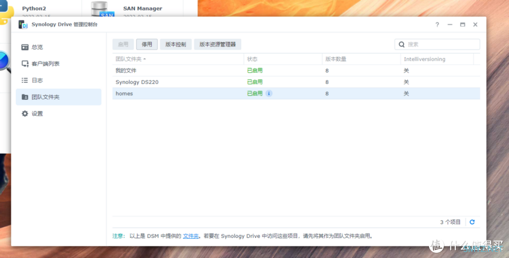Screen dimensions: 509x258
Task: Minimize the Synology Drive console window
Action: [x=450, y=24]
